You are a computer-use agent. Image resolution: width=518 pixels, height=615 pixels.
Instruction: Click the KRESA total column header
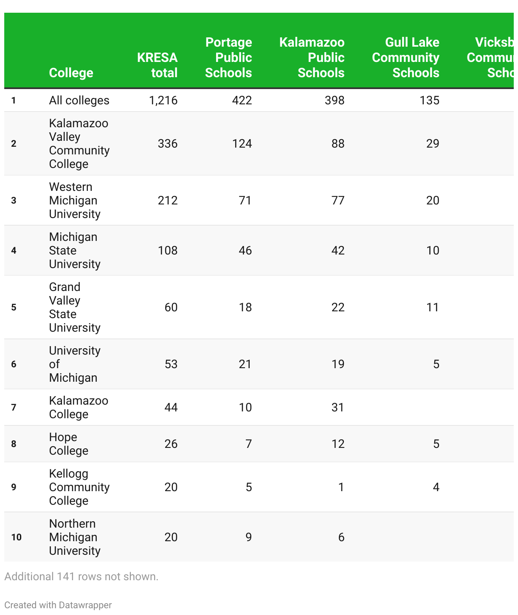tap(157, 65)
